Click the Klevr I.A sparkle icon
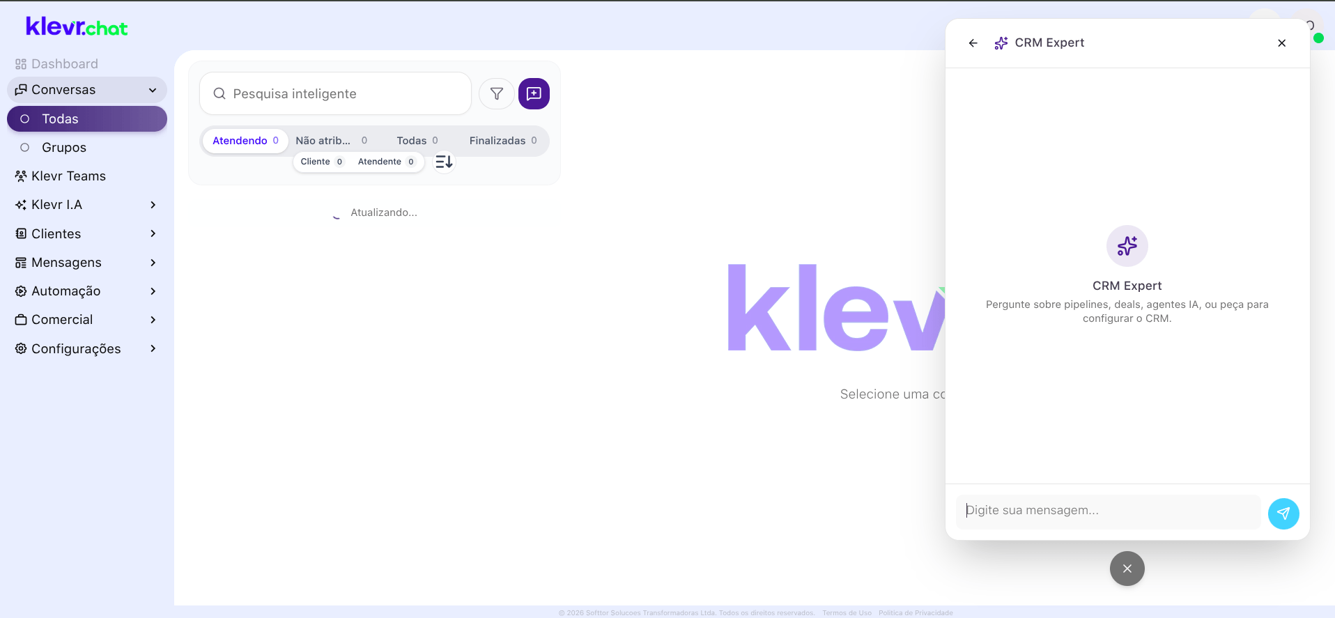 click(21, 205)
